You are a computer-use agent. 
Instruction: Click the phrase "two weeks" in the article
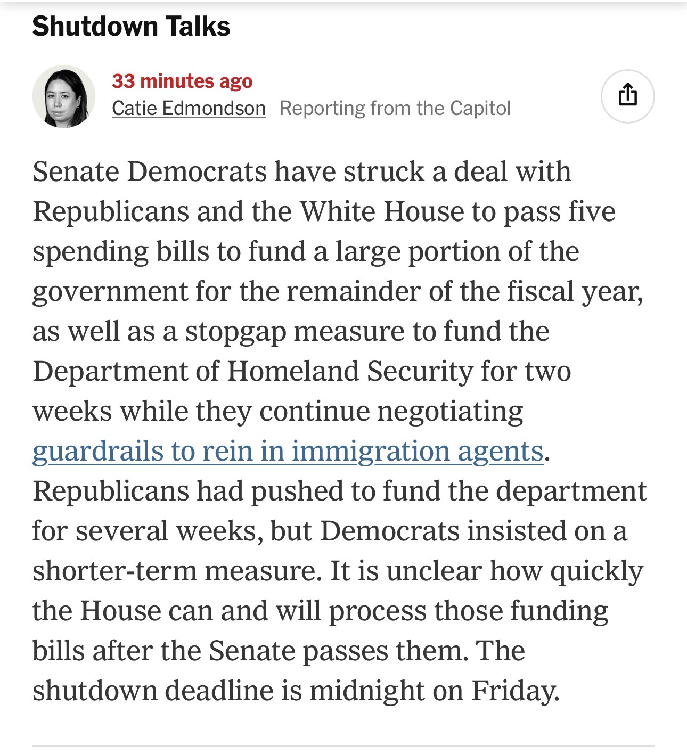(x=547, y=371)
